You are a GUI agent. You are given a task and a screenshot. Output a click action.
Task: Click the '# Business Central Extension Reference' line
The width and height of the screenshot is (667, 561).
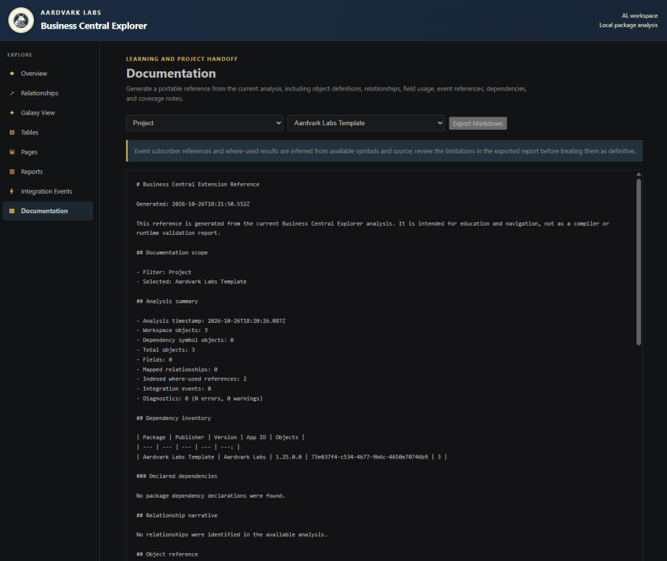coord(198,185)
